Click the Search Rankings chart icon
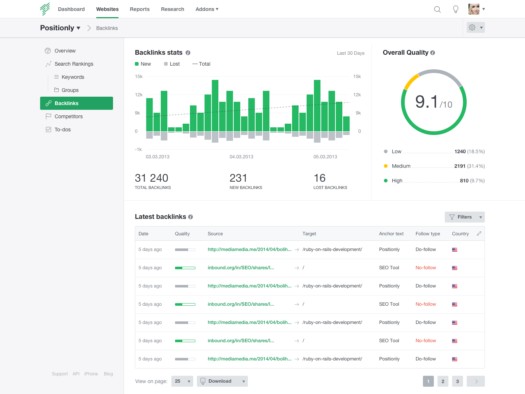 48,64
